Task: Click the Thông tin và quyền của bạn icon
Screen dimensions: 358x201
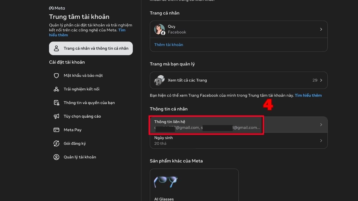Action: [56, 103]
